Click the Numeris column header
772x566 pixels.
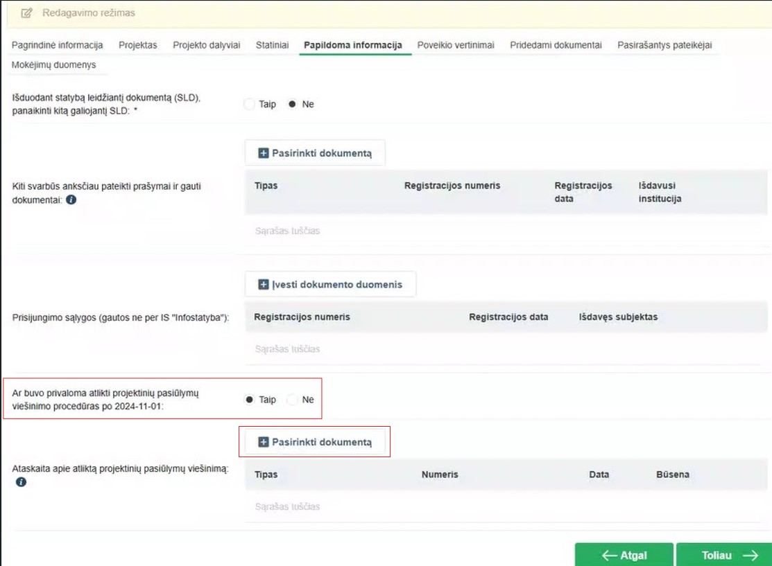pyautogui.click(x=440, y=475)
